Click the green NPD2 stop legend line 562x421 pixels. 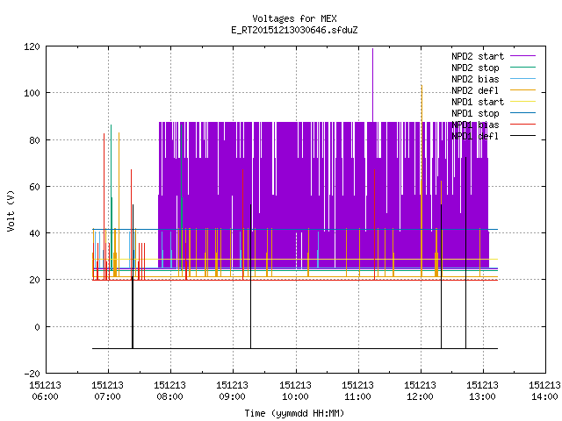pyautogui.click(x=523, y=67)
